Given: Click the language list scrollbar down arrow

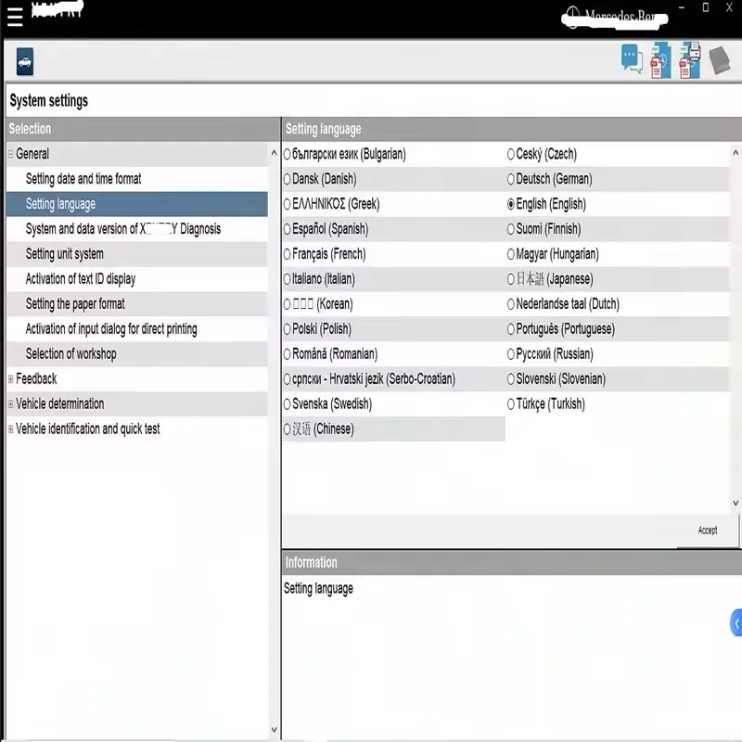Looking at the screenshot, I should click(x=736, y=502).
